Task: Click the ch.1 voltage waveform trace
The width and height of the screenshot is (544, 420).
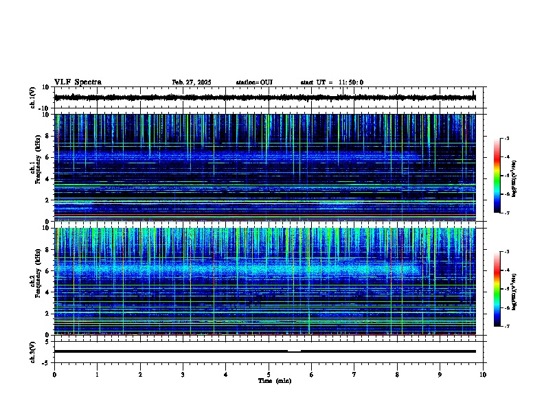Action: click(265, 97)
